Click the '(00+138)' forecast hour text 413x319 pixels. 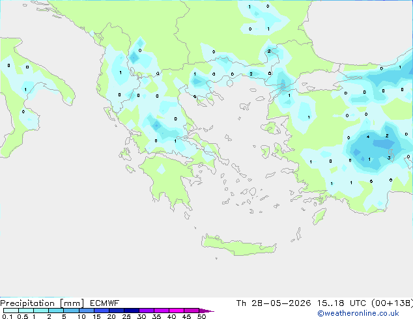392,303
